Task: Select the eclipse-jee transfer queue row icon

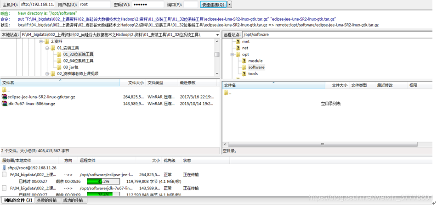Action: 4,174
